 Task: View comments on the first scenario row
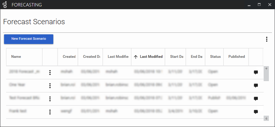coord(256,72)
